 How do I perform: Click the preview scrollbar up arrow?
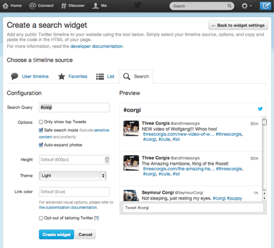click(264, 193)
